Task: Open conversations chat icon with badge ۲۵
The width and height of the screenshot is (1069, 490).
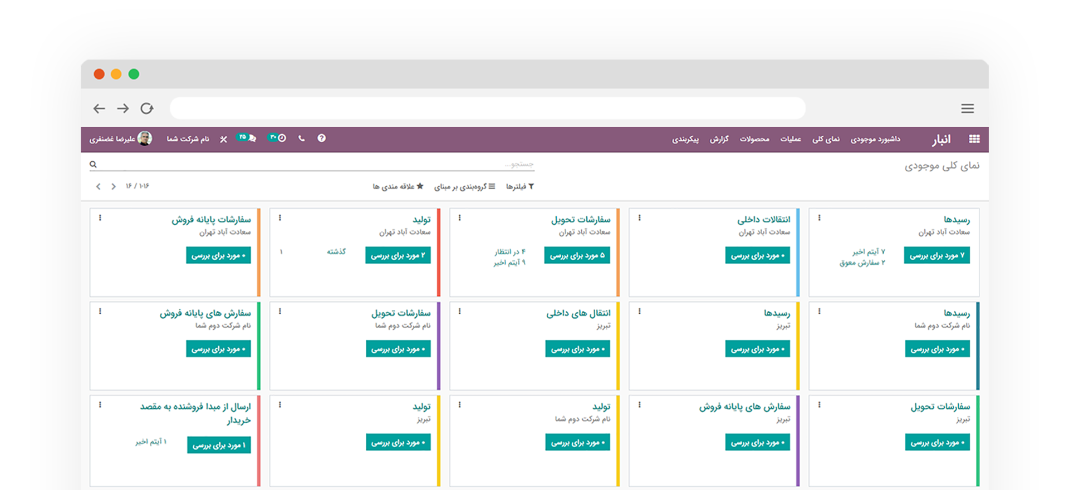Action: (x=247, y=137)
